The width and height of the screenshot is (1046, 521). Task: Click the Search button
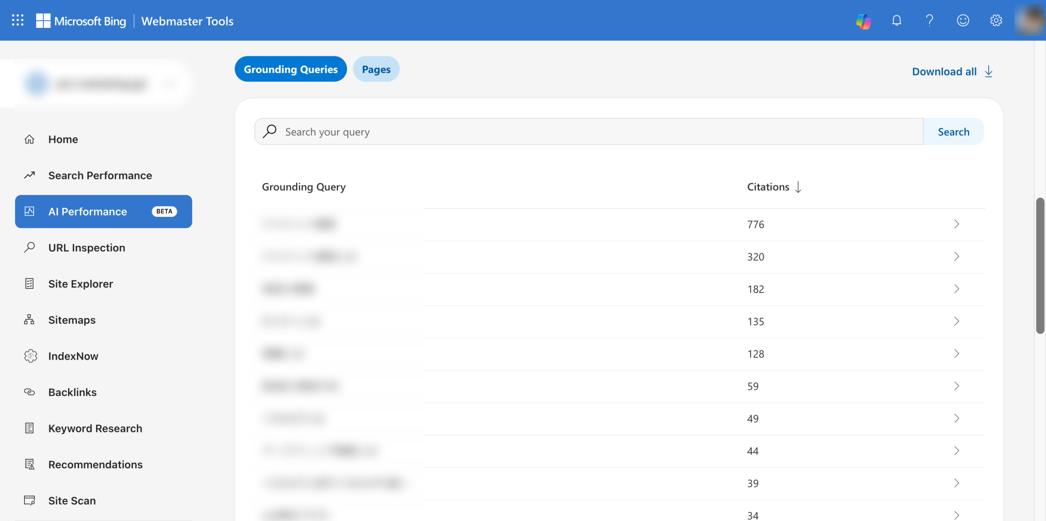[x=953, y=131]
